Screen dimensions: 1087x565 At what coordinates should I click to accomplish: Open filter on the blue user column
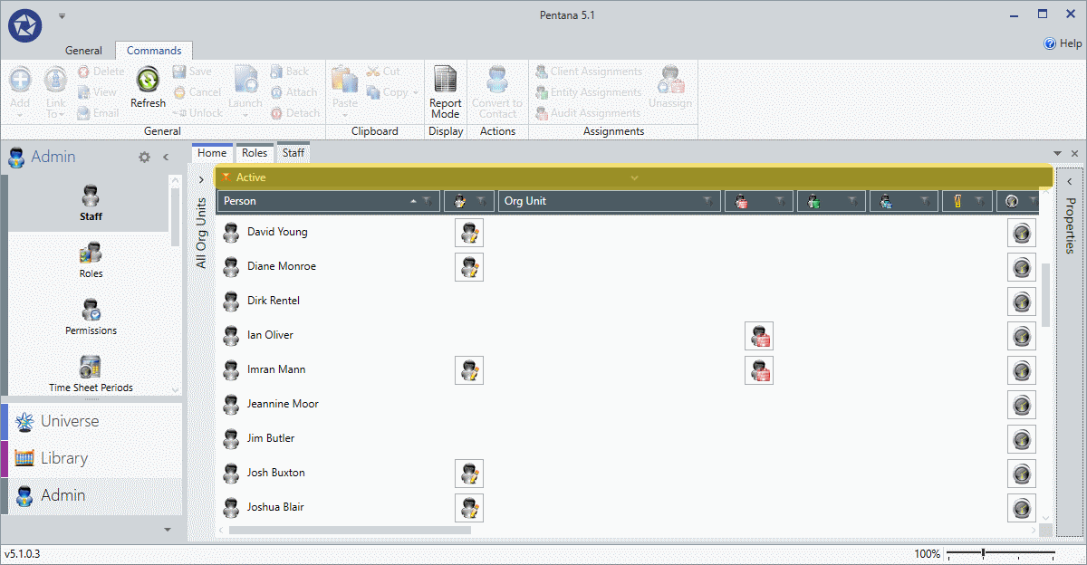coord(925,201)
